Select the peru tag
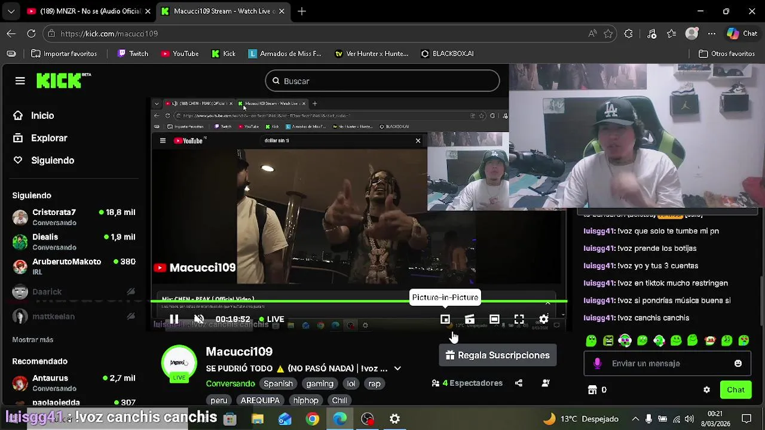Image resolution: width=765 pixels, height=430 pixels. 219,400
